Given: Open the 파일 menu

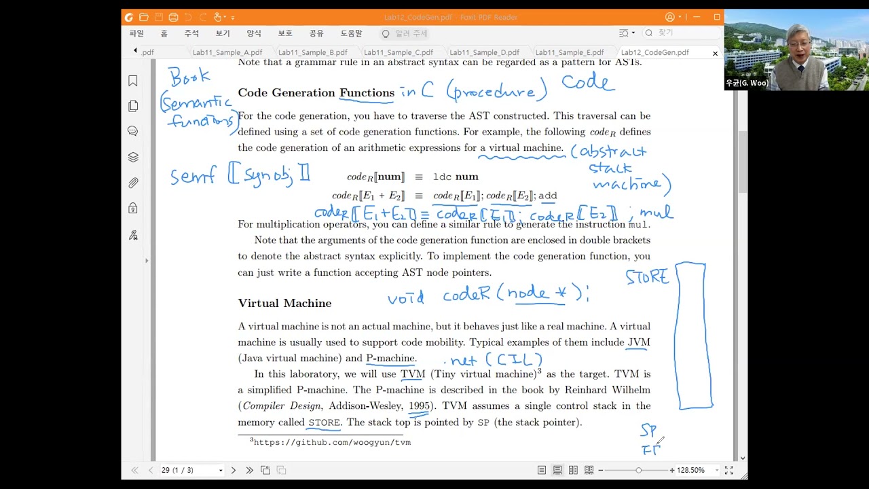Looking at the screenshot, I should (x=136, y=33).
